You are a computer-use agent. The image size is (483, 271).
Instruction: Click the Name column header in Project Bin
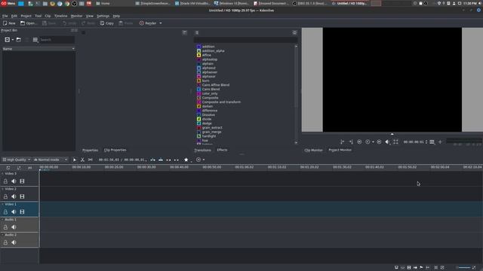point(38,49)
